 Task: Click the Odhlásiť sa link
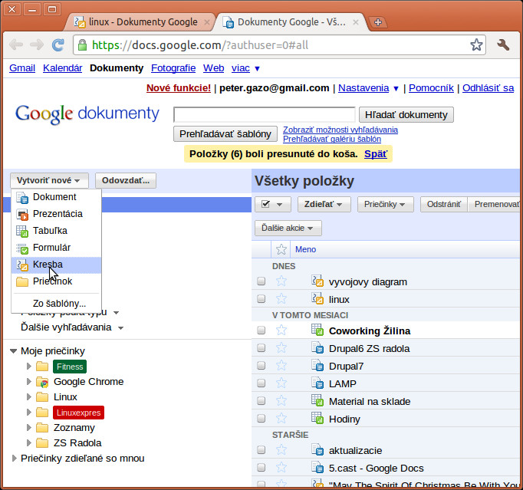coord(488,88)
